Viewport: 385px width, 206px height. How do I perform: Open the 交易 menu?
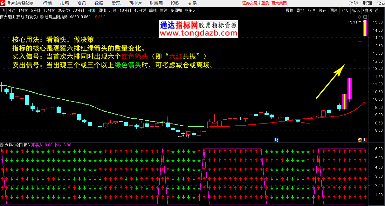(x=192, y=3)
